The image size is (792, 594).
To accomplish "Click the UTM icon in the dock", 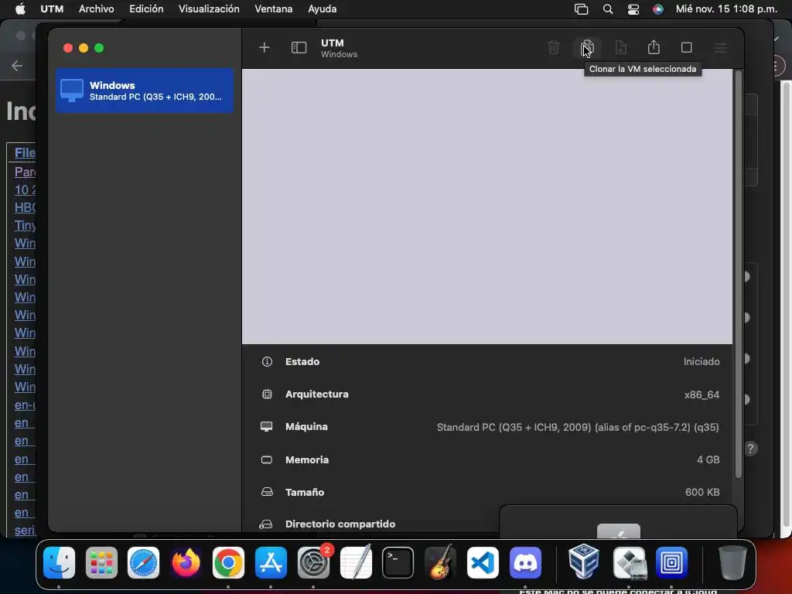I will click(672, 563).
